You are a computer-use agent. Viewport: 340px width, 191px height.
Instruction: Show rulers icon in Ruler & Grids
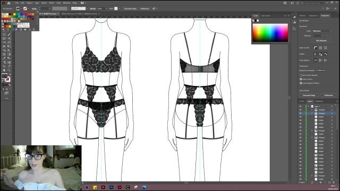(x=316, y=48)
